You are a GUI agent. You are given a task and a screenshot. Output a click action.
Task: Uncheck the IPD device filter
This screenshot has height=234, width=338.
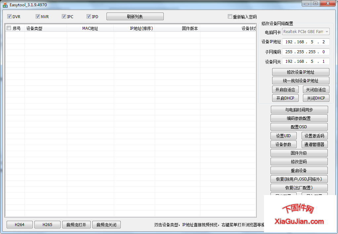click(89, 17)
